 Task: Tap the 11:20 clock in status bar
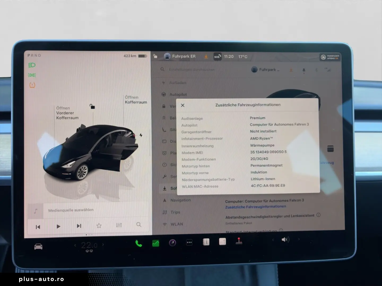[x=229, y=56]
